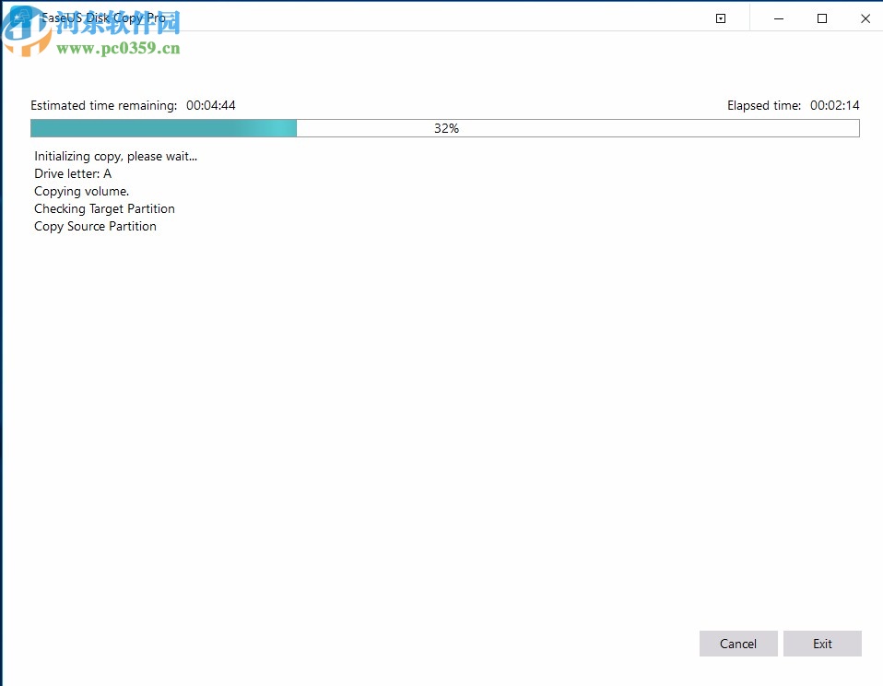Click the Drive letter: A status line

point(73,173)
